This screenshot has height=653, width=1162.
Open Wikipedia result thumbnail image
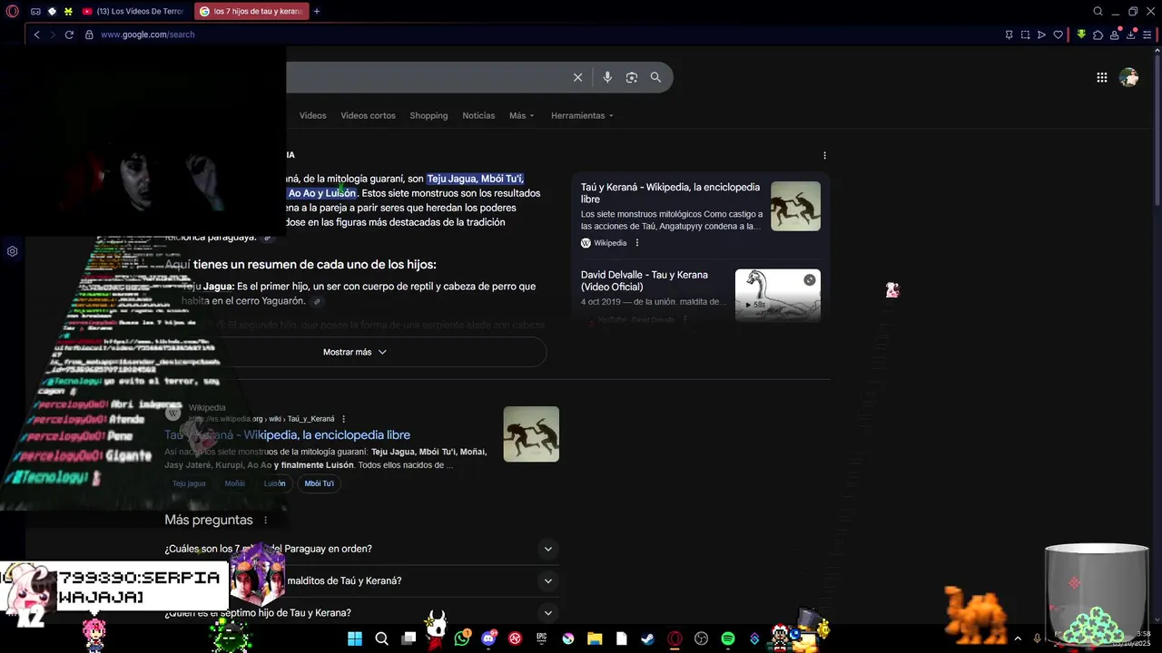tap(531, 434)
